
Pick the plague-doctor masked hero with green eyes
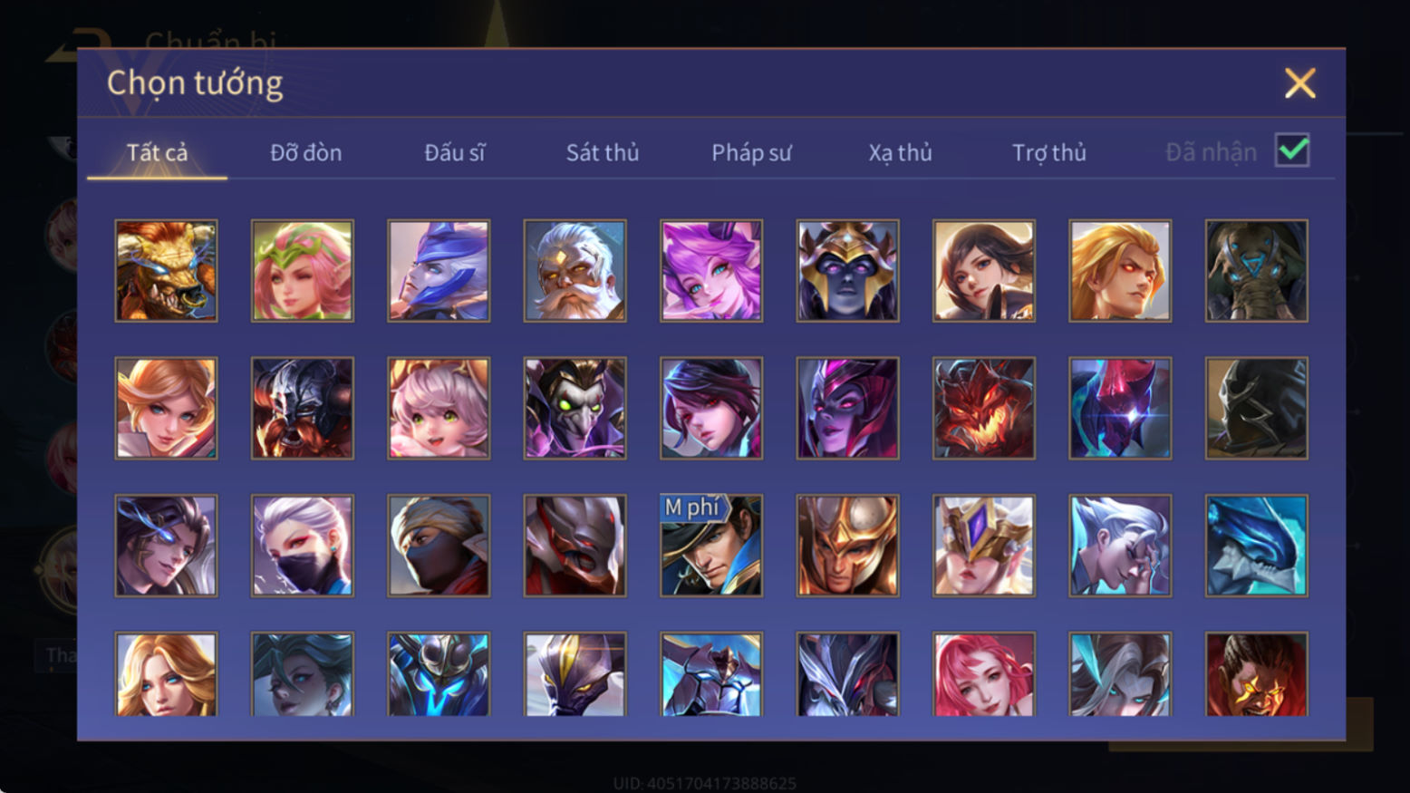tap(575, 408)
